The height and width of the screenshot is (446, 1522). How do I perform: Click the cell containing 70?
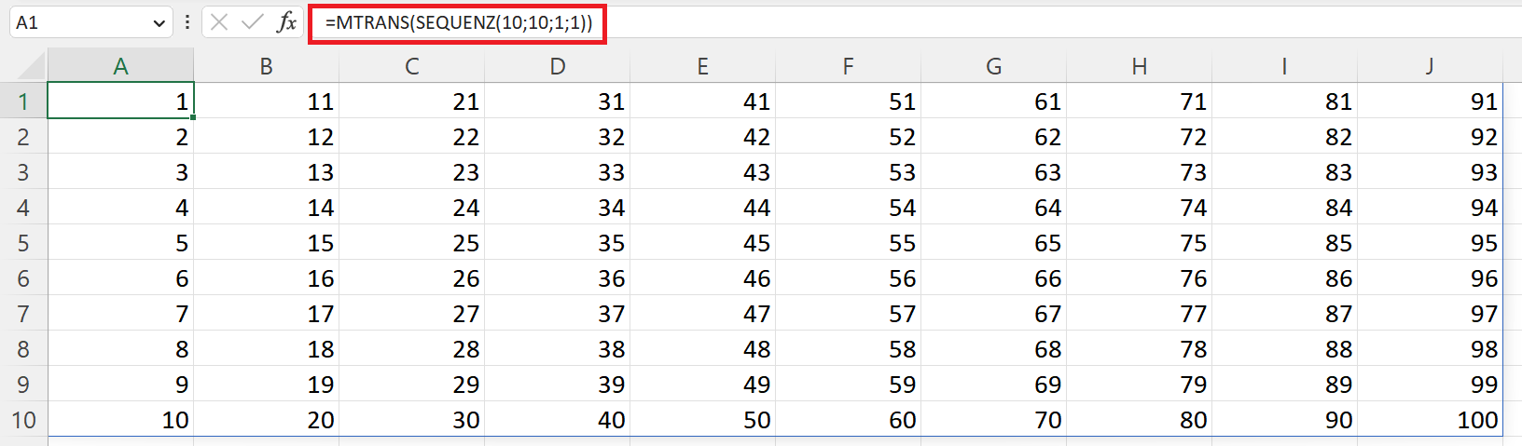(993, 419)
